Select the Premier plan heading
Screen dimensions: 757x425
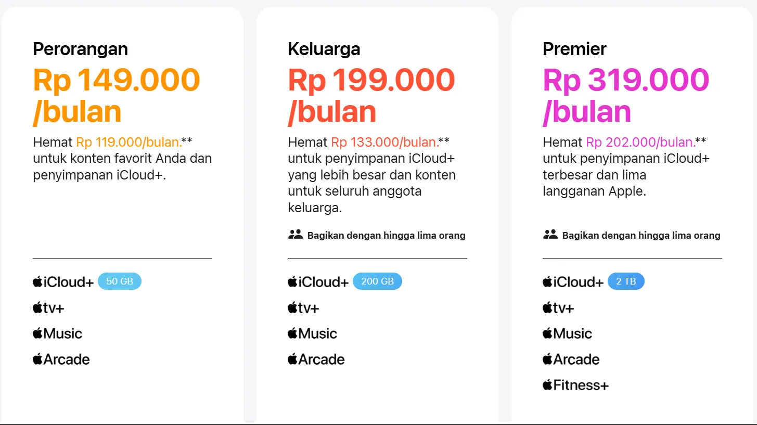[x=574, y=49]
